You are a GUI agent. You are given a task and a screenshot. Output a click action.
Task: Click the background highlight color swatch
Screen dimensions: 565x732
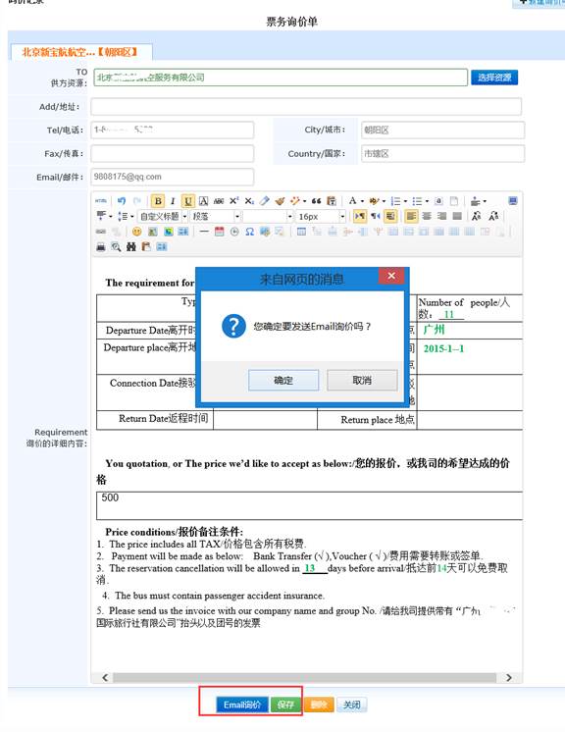tap(374, 201)
